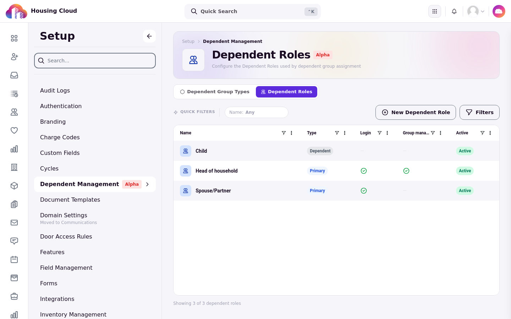The image size is (511, 319).
Task: Click the archive box icon in left rail
Action: 14,278
